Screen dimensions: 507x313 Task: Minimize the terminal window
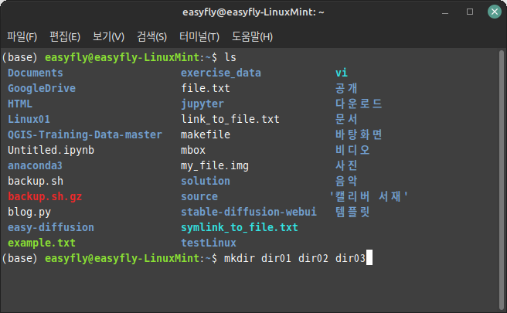click(x=445, y=13)
